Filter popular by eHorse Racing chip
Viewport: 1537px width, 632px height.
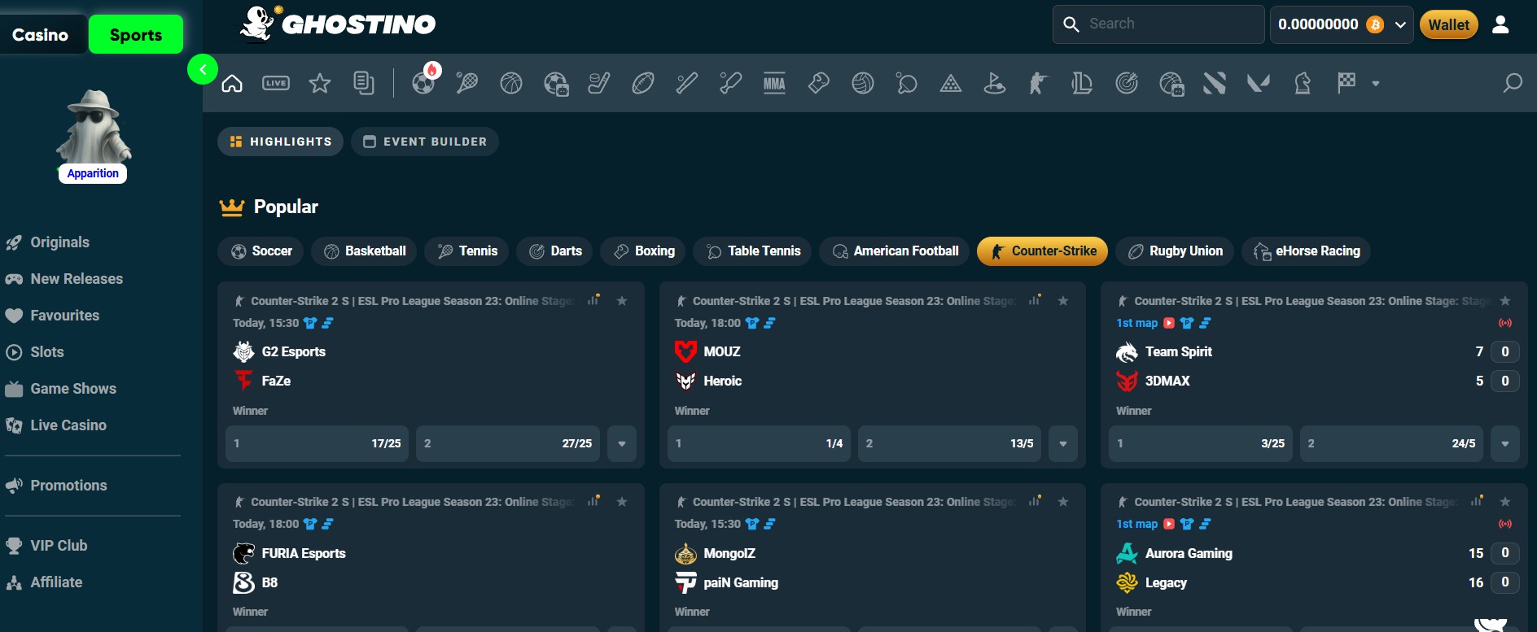point(1307,251)
